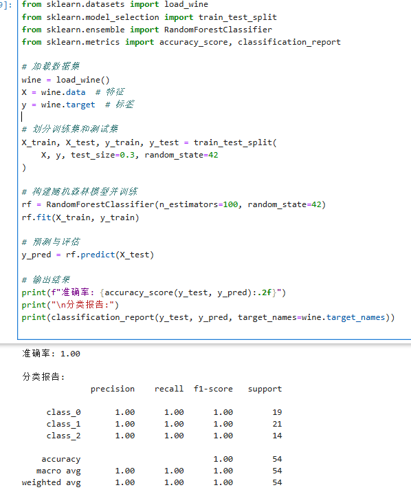Click the print classification_report line

coord(208,317)
